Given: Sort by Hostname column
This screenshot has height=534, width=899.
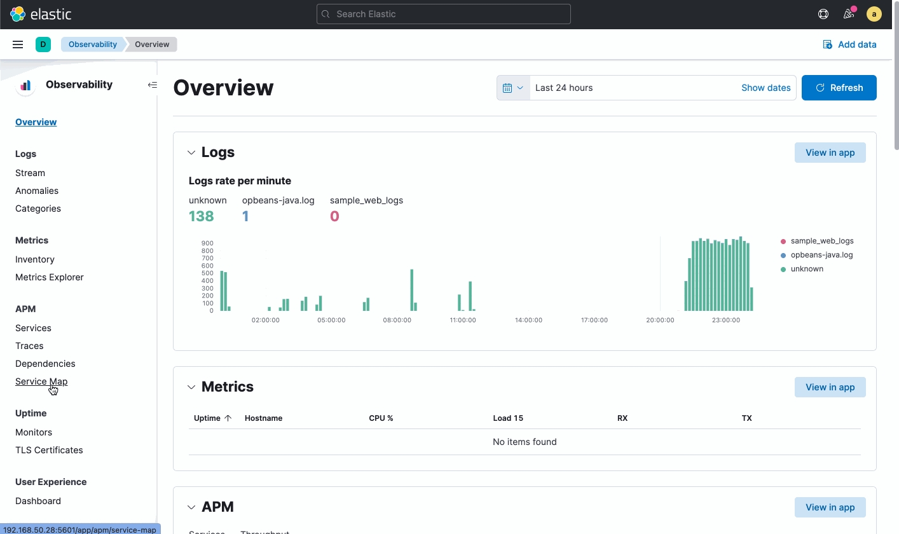Looking at the screenshot, I should pos(263,418).
